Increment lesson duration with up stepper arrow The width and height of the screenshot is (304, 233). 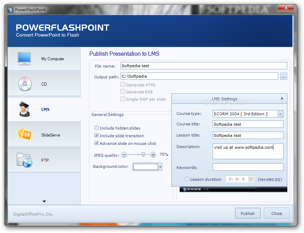[x=251, y=177]
